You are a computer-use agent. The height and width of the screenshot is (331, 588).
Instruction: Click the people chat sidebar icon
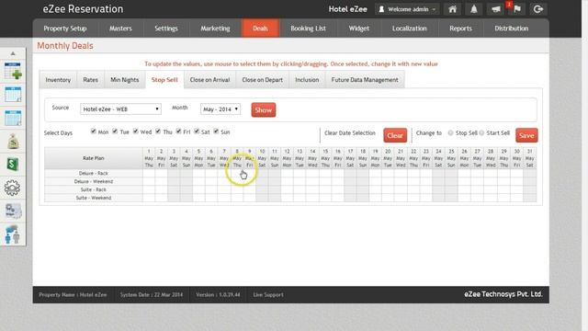pyautogui.click(x=12, y=235)
